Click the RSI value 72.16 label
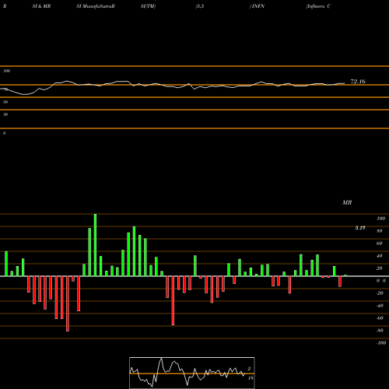The height and width of the screenshot is (389, 389). point(358,82)
